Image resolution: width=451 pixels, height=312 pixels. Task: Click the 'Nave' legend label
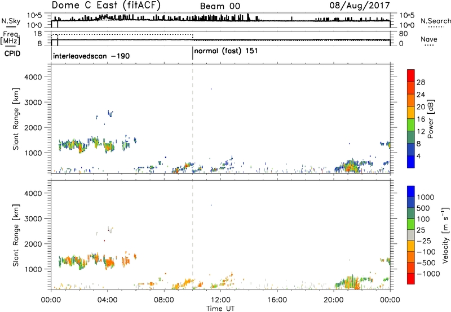click(x=429, y=39)
